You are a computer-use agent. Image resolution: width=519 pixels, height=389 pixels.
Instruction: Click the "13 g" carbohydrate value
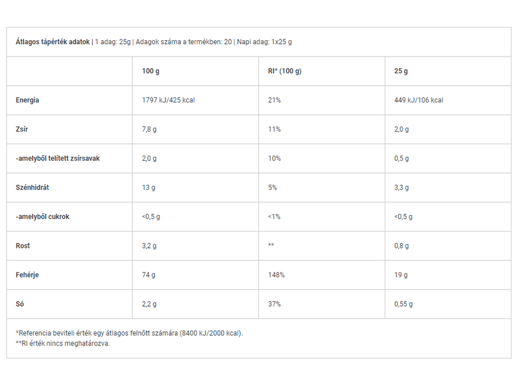[x=149, y=187]
